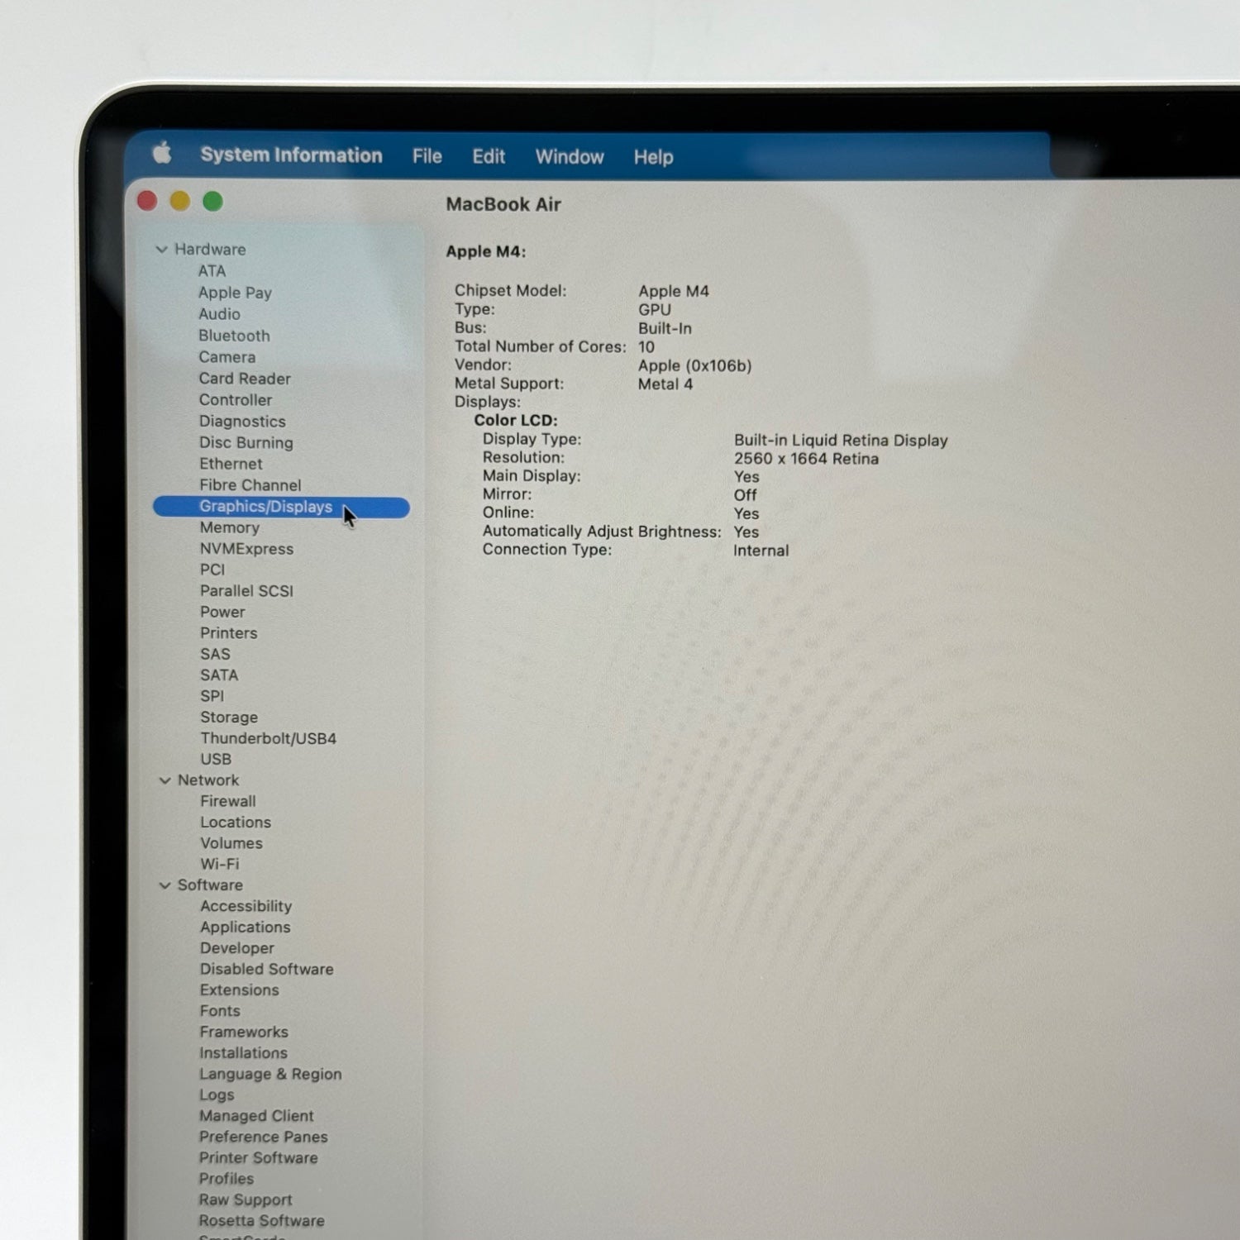The width and height of the screenshot is (1240, 1240).
Task: Zoom the window with the green button
Action: 212,201
